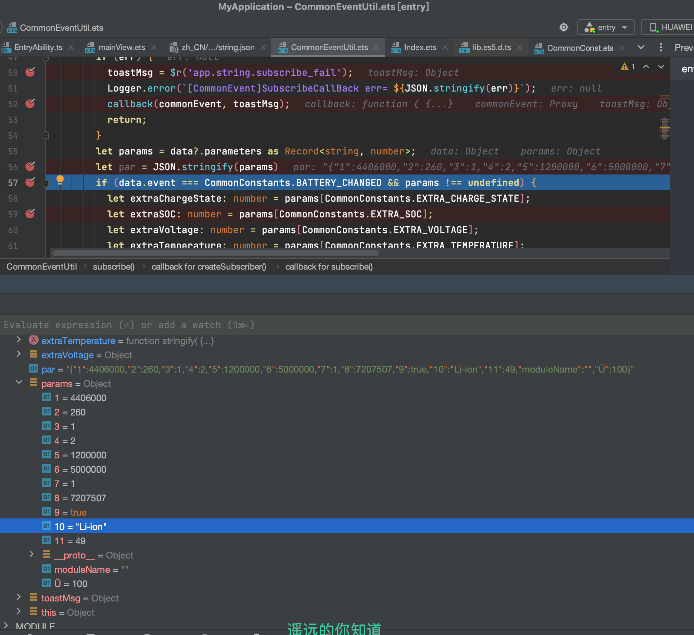Close the mainView.ets tab
The height and width of the screenshot is (635, 694).
[154, 47]
